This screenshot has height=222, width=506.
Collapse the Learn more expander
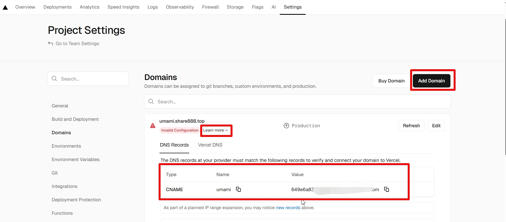216,130
